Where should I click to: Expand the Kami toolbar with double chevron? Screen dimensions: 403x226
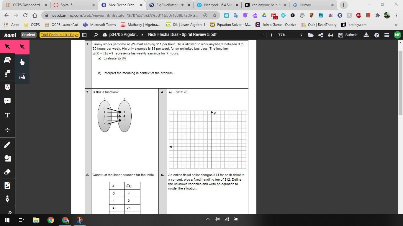(x=9, y=212)
